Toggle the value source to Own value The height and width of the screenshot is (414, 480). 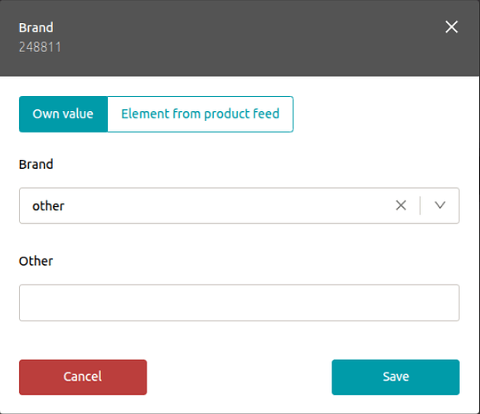[63, 114]
